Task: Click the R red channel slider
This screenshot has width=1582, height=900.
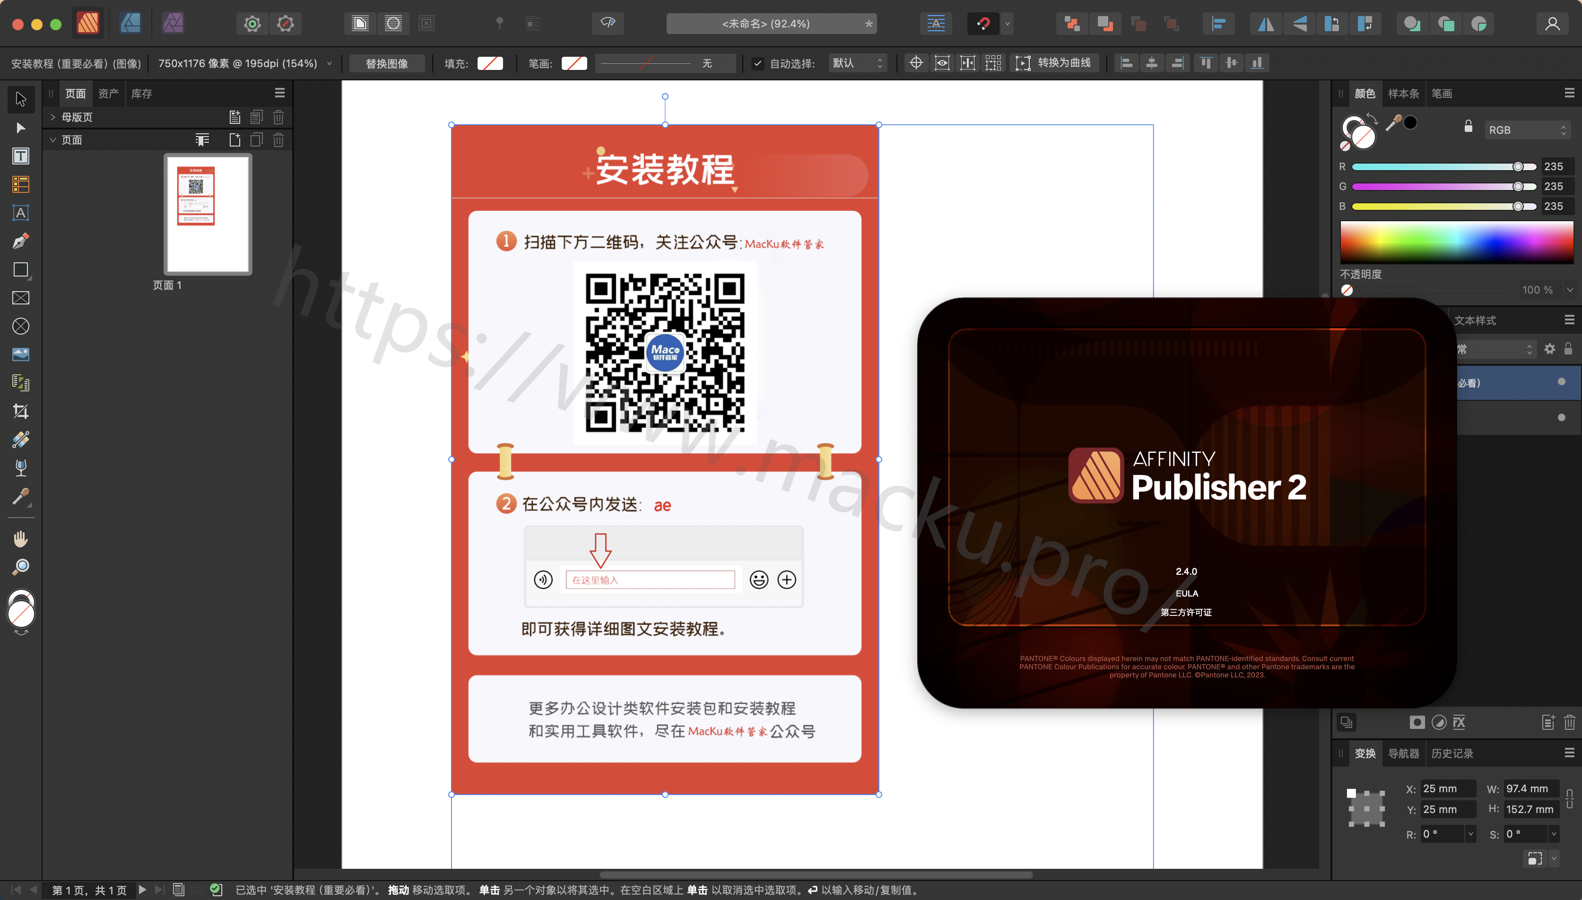Action: click(1443, 167)
